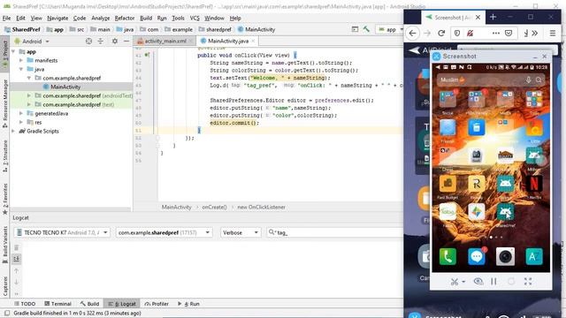This screenshot has height=318, width=566.
Task: Open the Tools menu
Action: coord(178,18)
